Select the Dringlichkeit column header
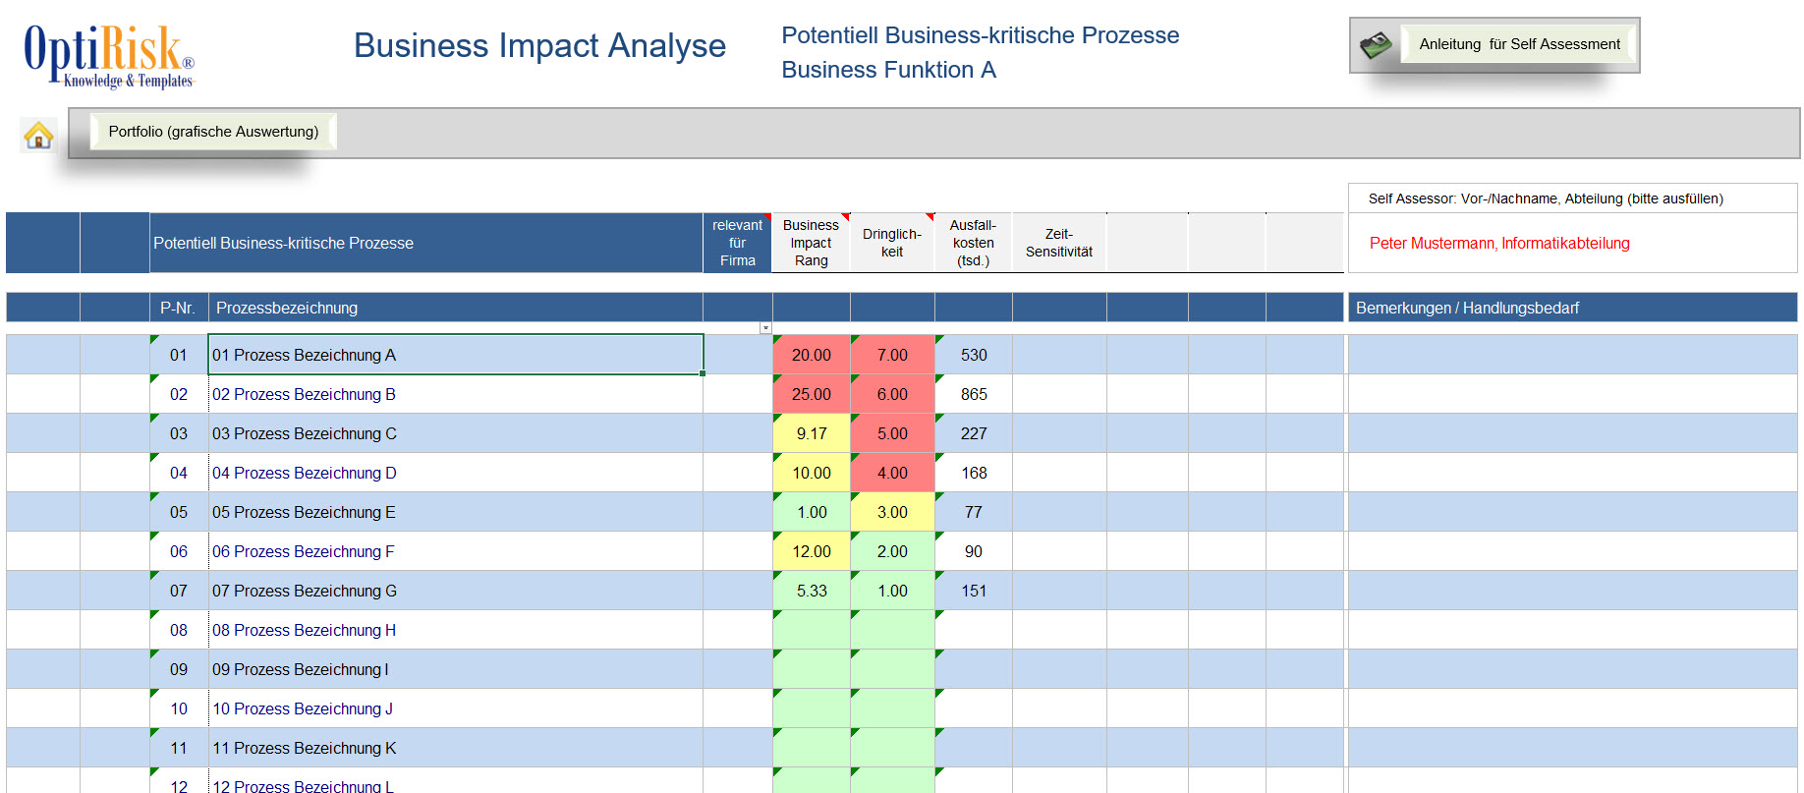1804x793 pixels. point(891,243)
